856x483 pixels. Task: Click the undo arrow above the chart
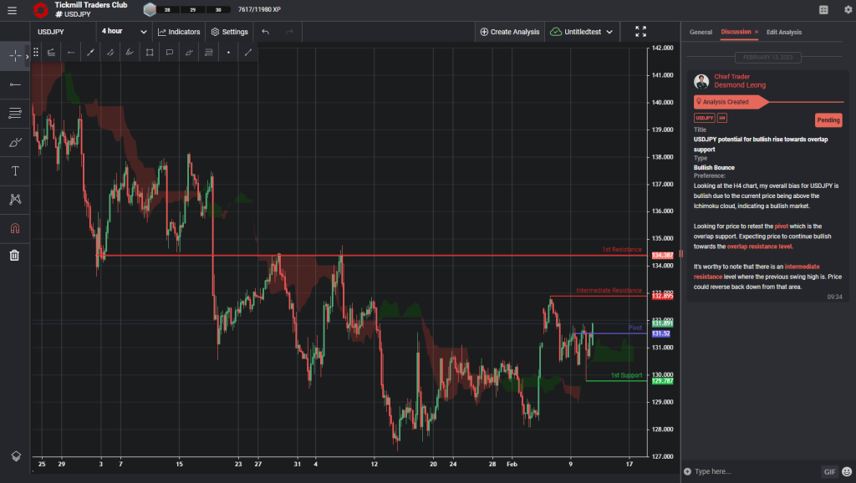(265, 31)
